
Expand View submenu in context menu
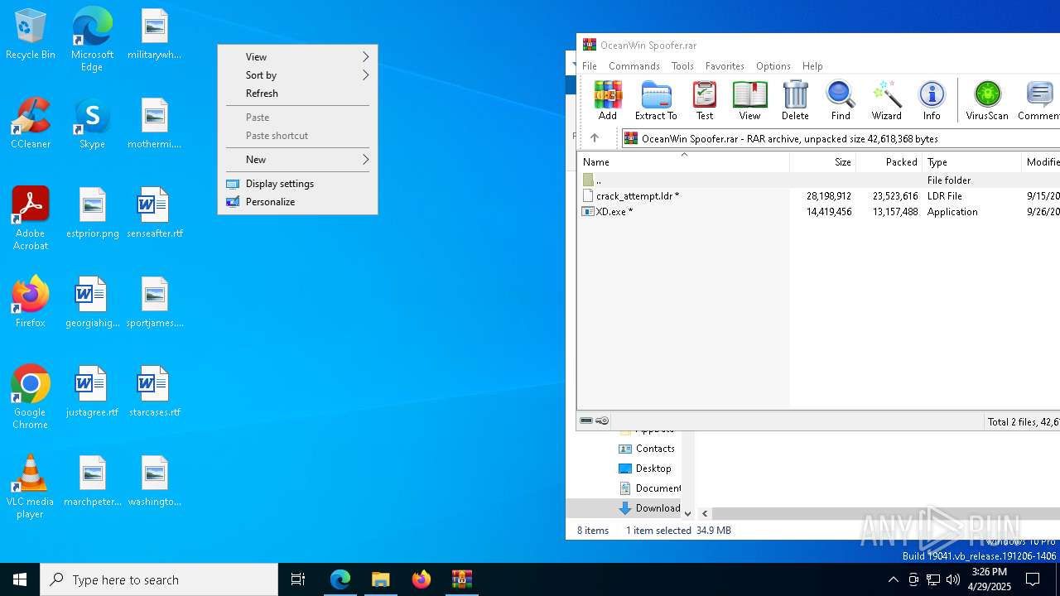tap(297, 57)
